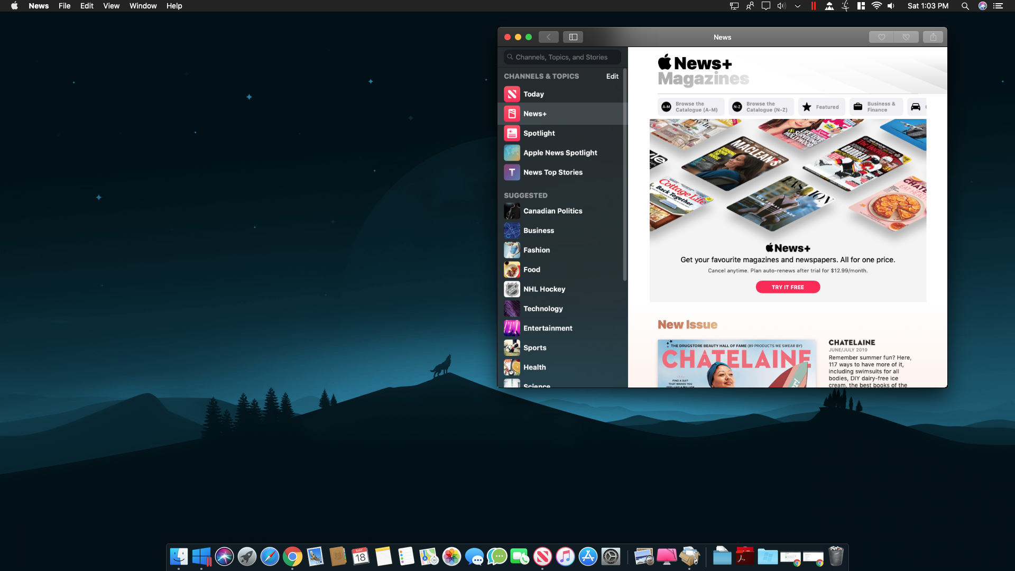Open the Help menu
1015x571 pixels.
tap(174, 6)
